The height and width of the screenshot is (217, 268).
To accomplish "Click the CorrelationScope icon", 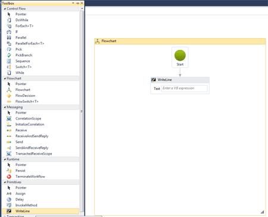I will (9, 118).
